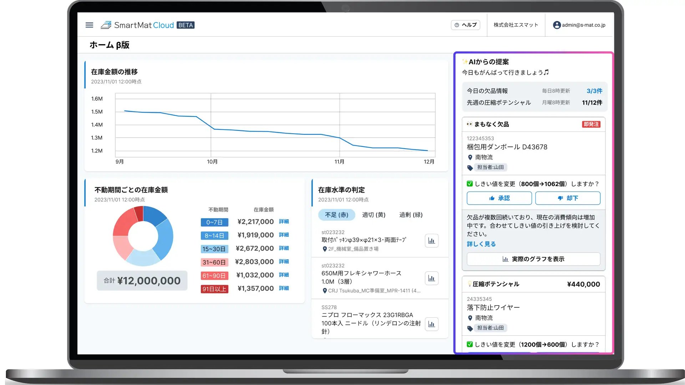This screenshot has width=685, height=385.
Task: Click the tag icon next to 担当者:山田
Action: click(x=470, y=168)
